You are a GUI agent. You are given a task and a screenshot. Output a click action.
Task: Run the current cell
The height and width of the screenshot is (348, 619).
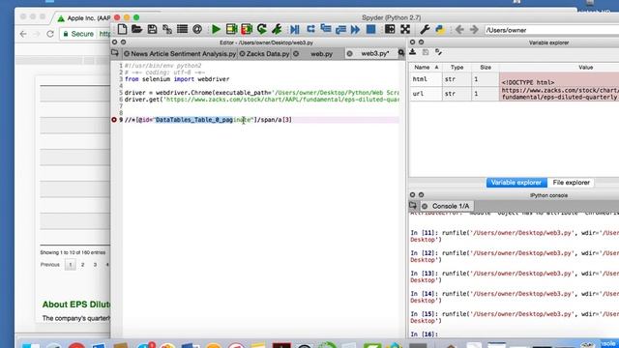click(x=231, y=29)
